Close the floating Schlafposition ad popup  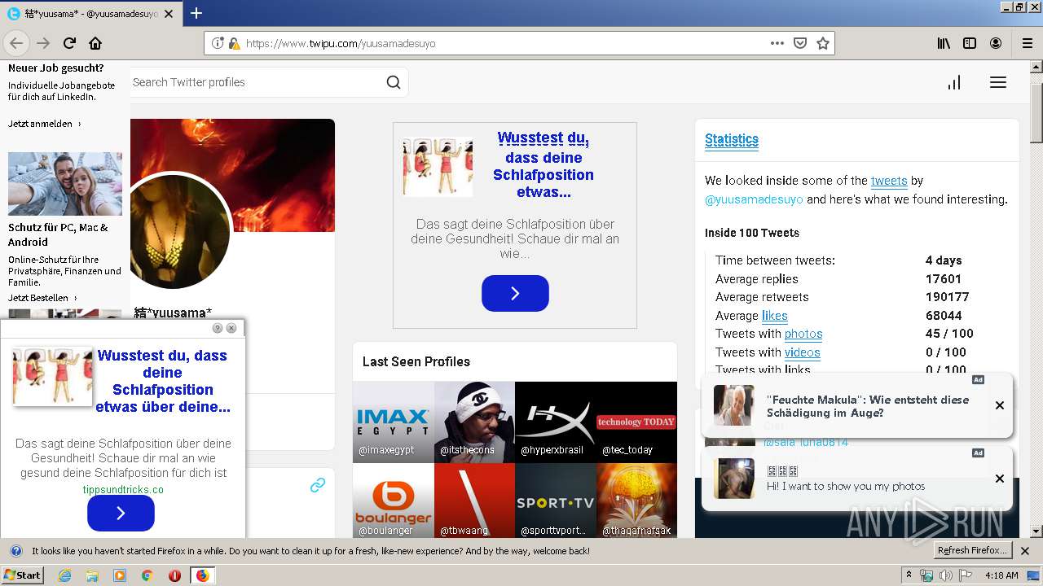[x=231, y=328]
